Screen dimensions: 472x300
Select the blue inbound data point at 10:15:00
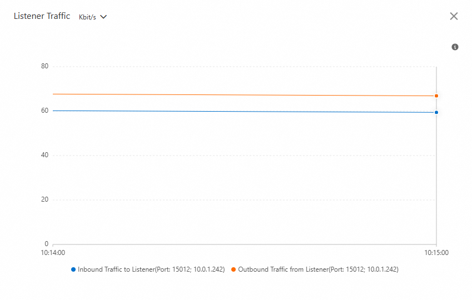click(436, 112)
